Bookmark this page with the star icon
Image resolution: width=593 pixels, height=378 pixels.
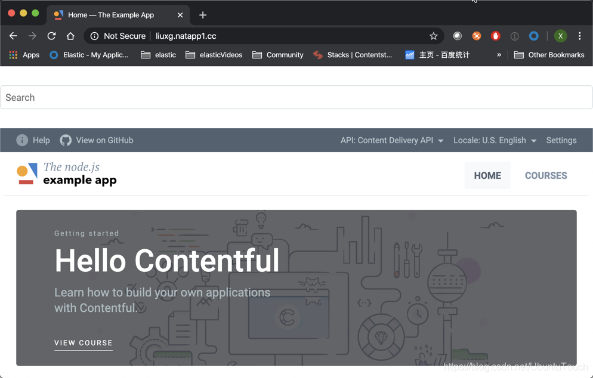[x=433, y=36]
